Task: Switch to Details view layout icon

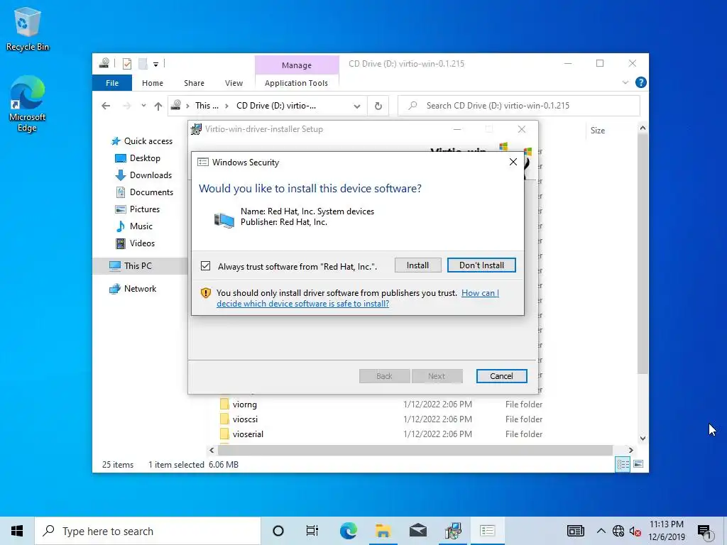Action: (623, 464)
